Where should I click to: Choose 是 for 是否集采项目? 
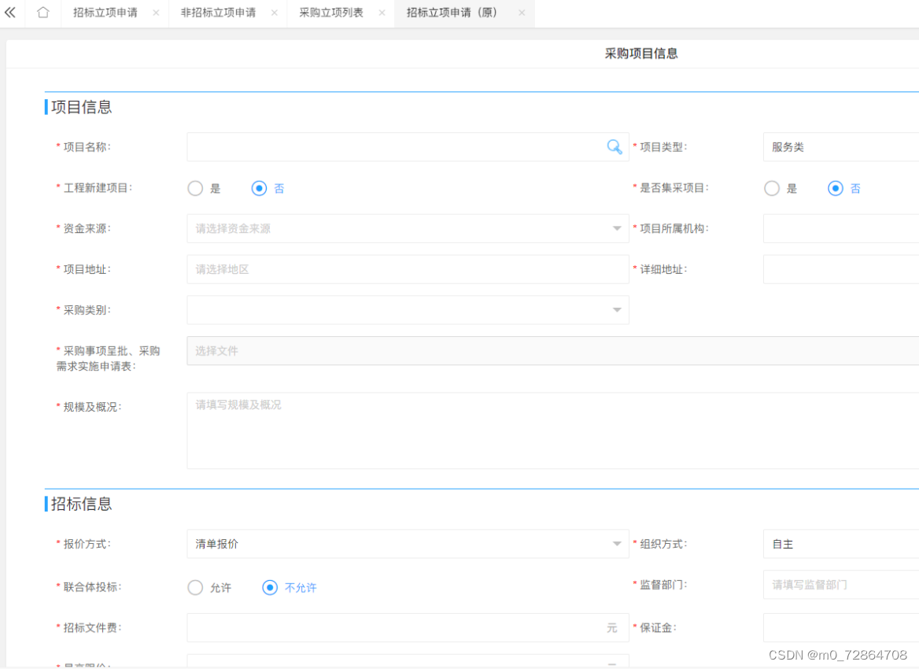772,188
